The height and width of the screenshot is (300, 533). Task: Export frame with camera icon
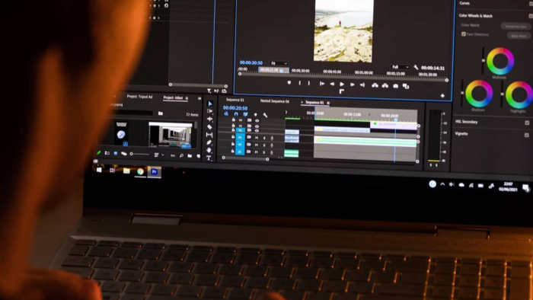(396, 86)
